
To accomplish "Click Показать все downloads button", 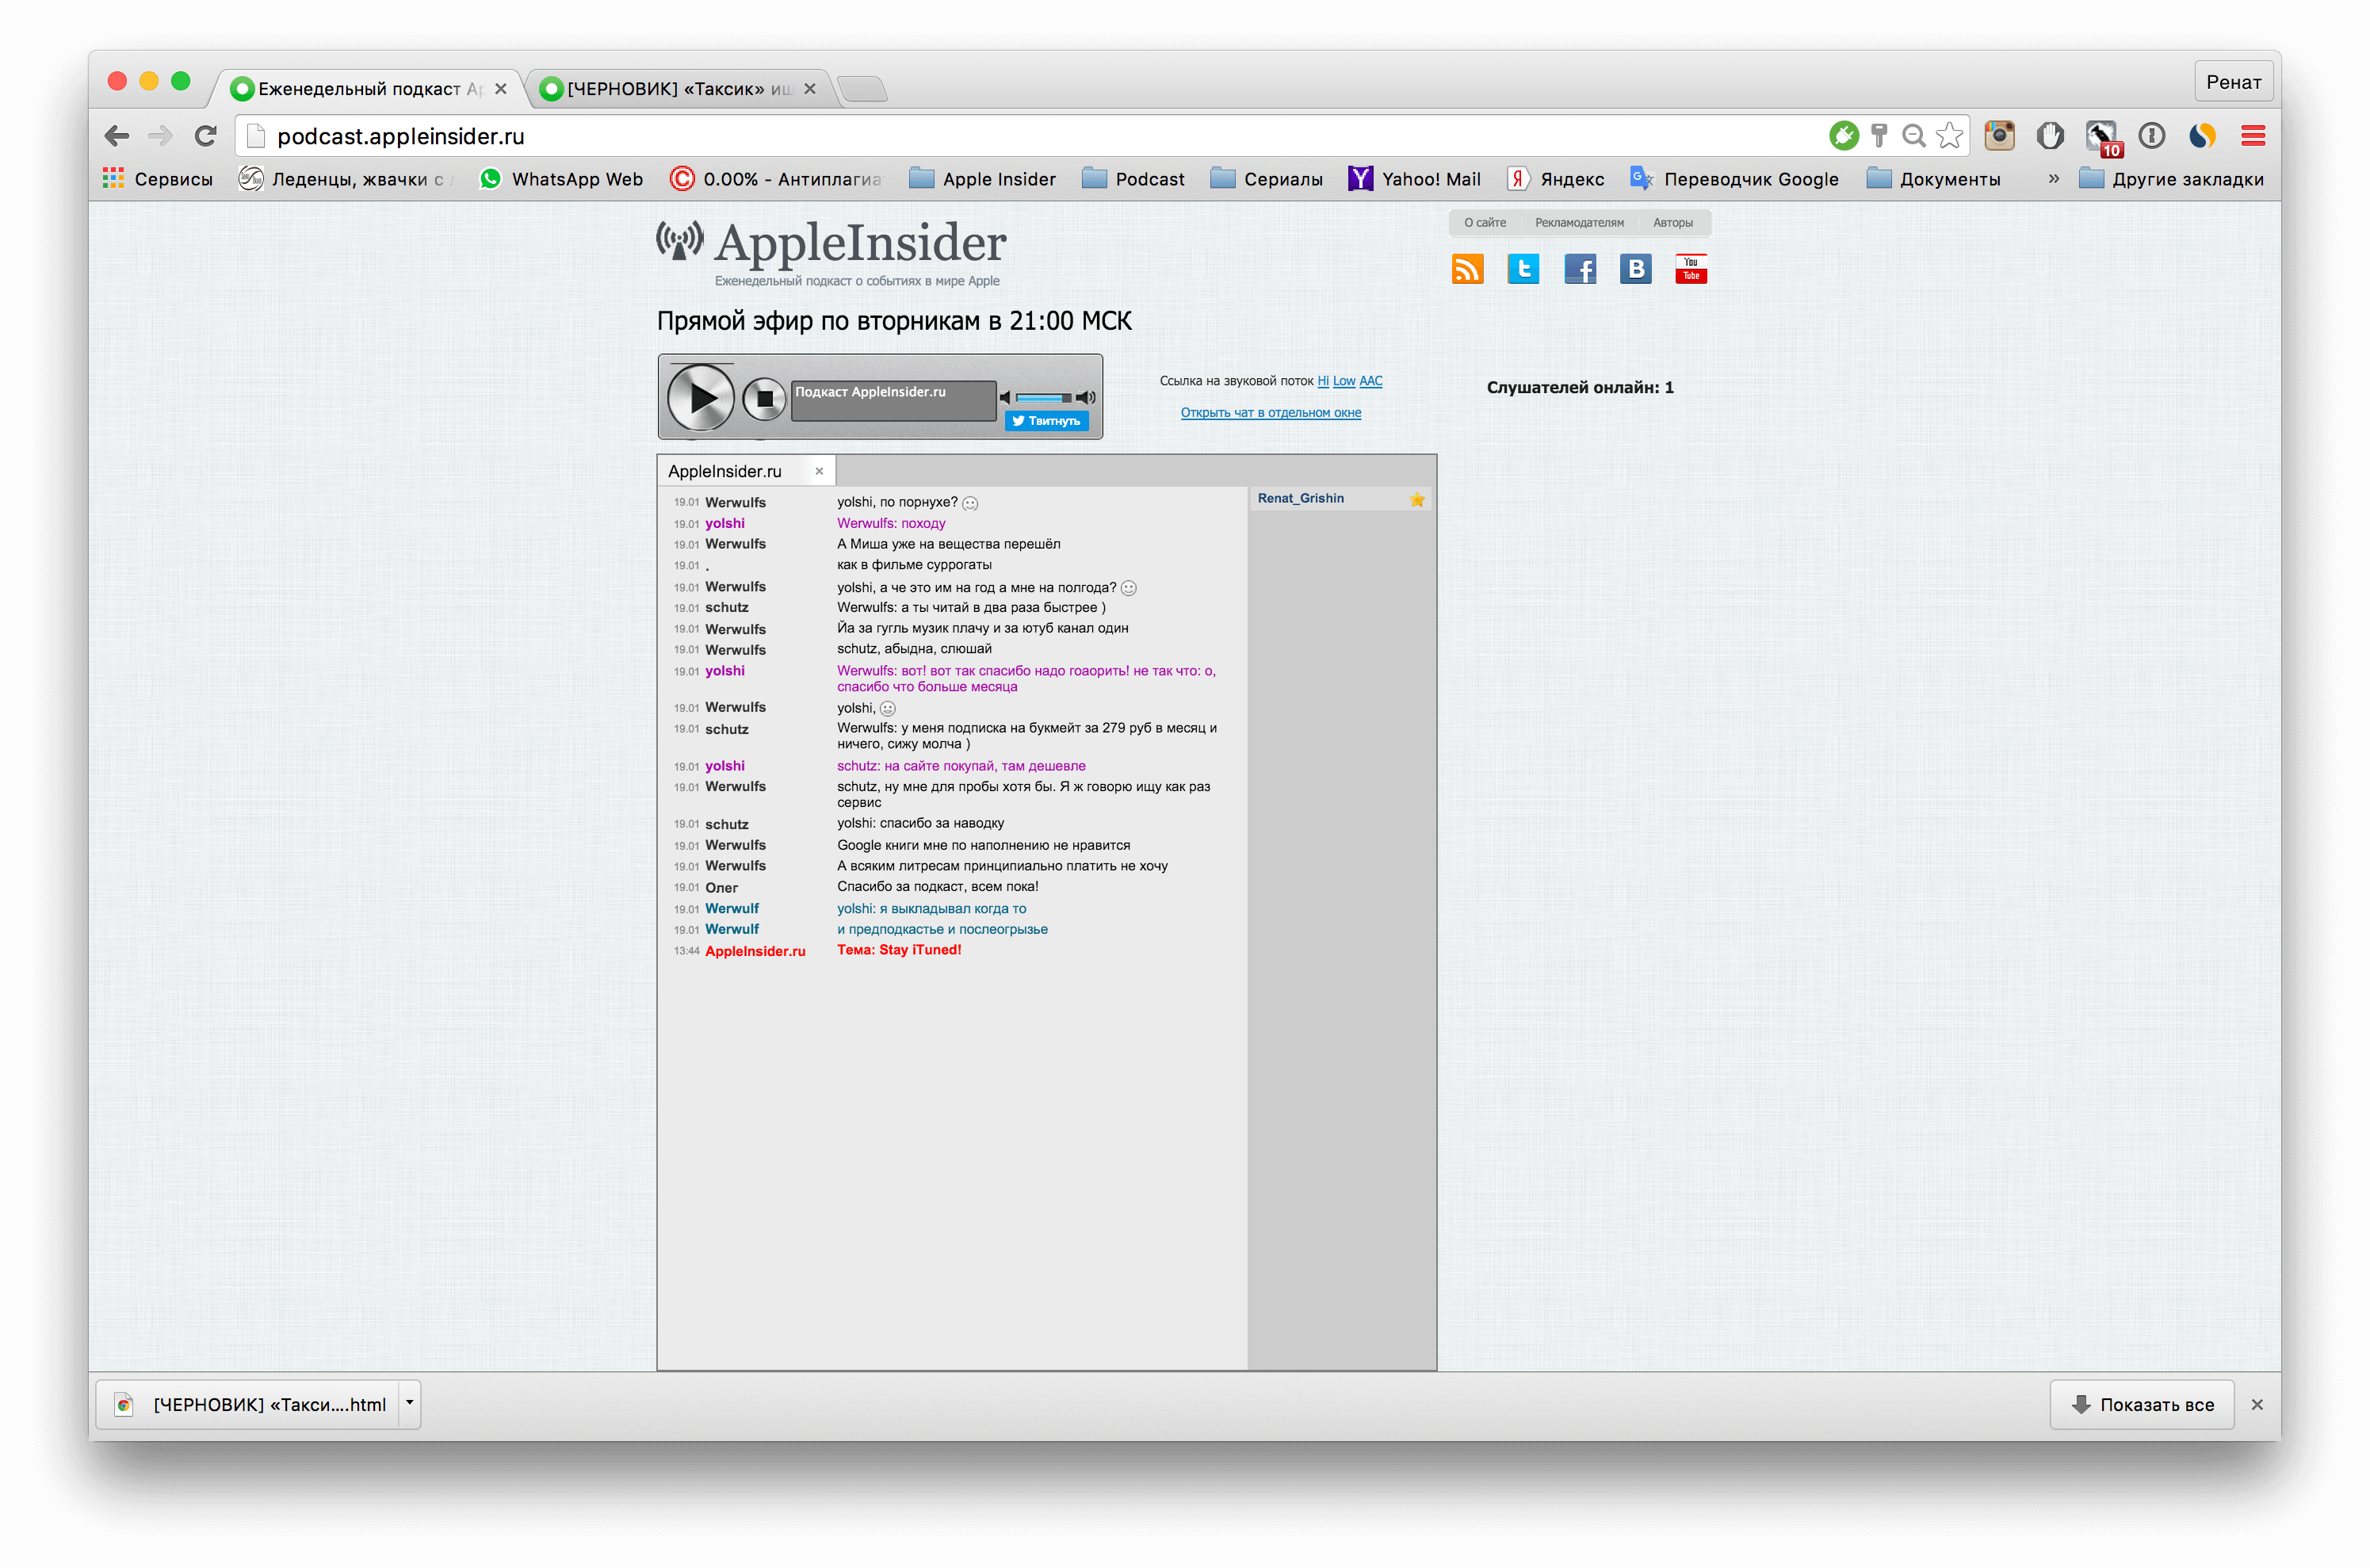I will pos(2141,1404).
